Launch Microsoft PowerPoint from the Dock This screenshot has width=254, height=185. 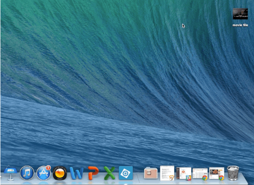pos(93,173)
